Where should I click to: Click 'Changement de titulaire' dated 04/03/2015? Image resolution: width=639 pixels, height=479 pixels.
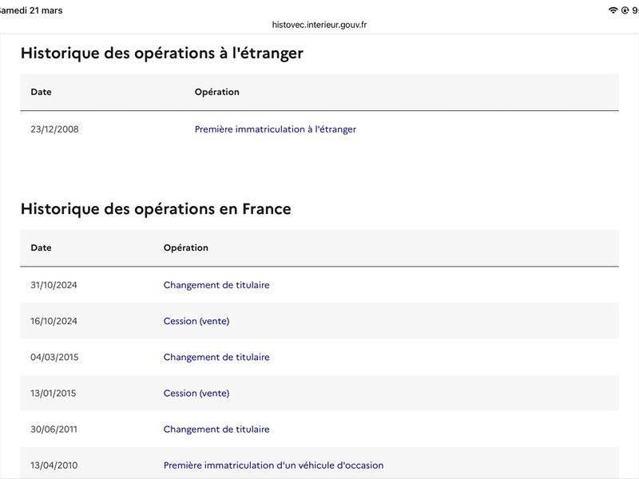(216, 357)
